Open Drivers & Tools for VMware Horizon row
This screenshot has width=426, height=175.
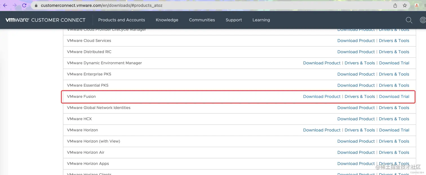pyautogui.click(x=360, y=130)
